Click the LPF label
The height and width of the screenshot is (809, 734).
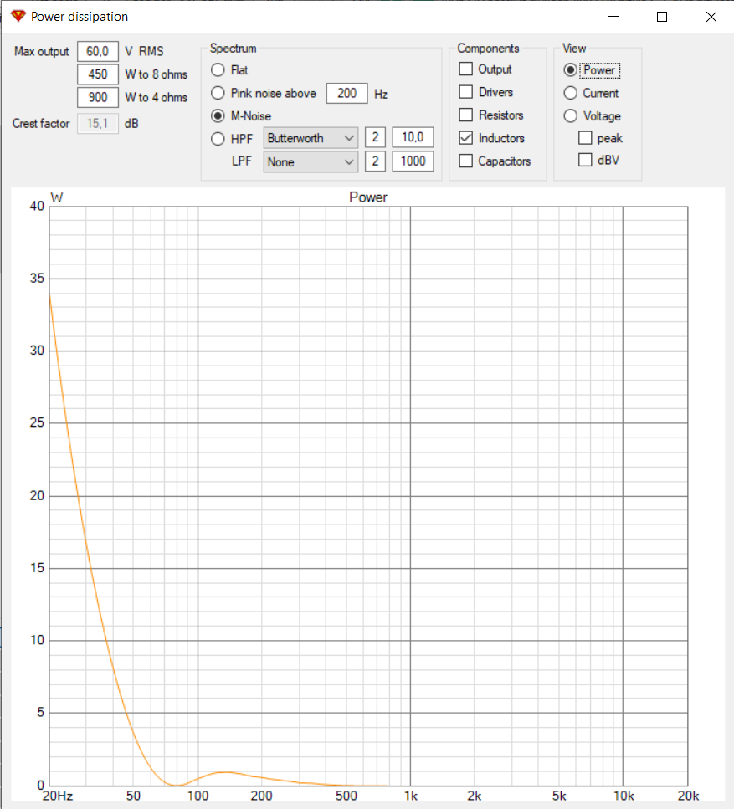point(242,161)
